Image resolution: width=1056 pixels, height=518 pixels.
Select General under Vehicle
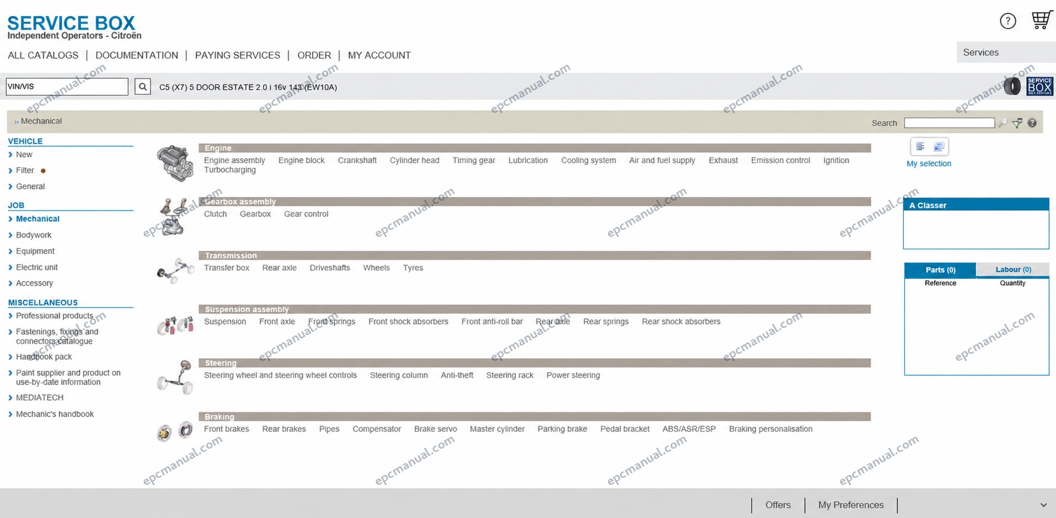30,186
